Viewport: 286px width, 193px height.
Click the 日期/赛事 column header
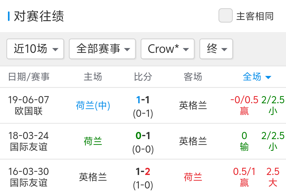pos(29,77)
